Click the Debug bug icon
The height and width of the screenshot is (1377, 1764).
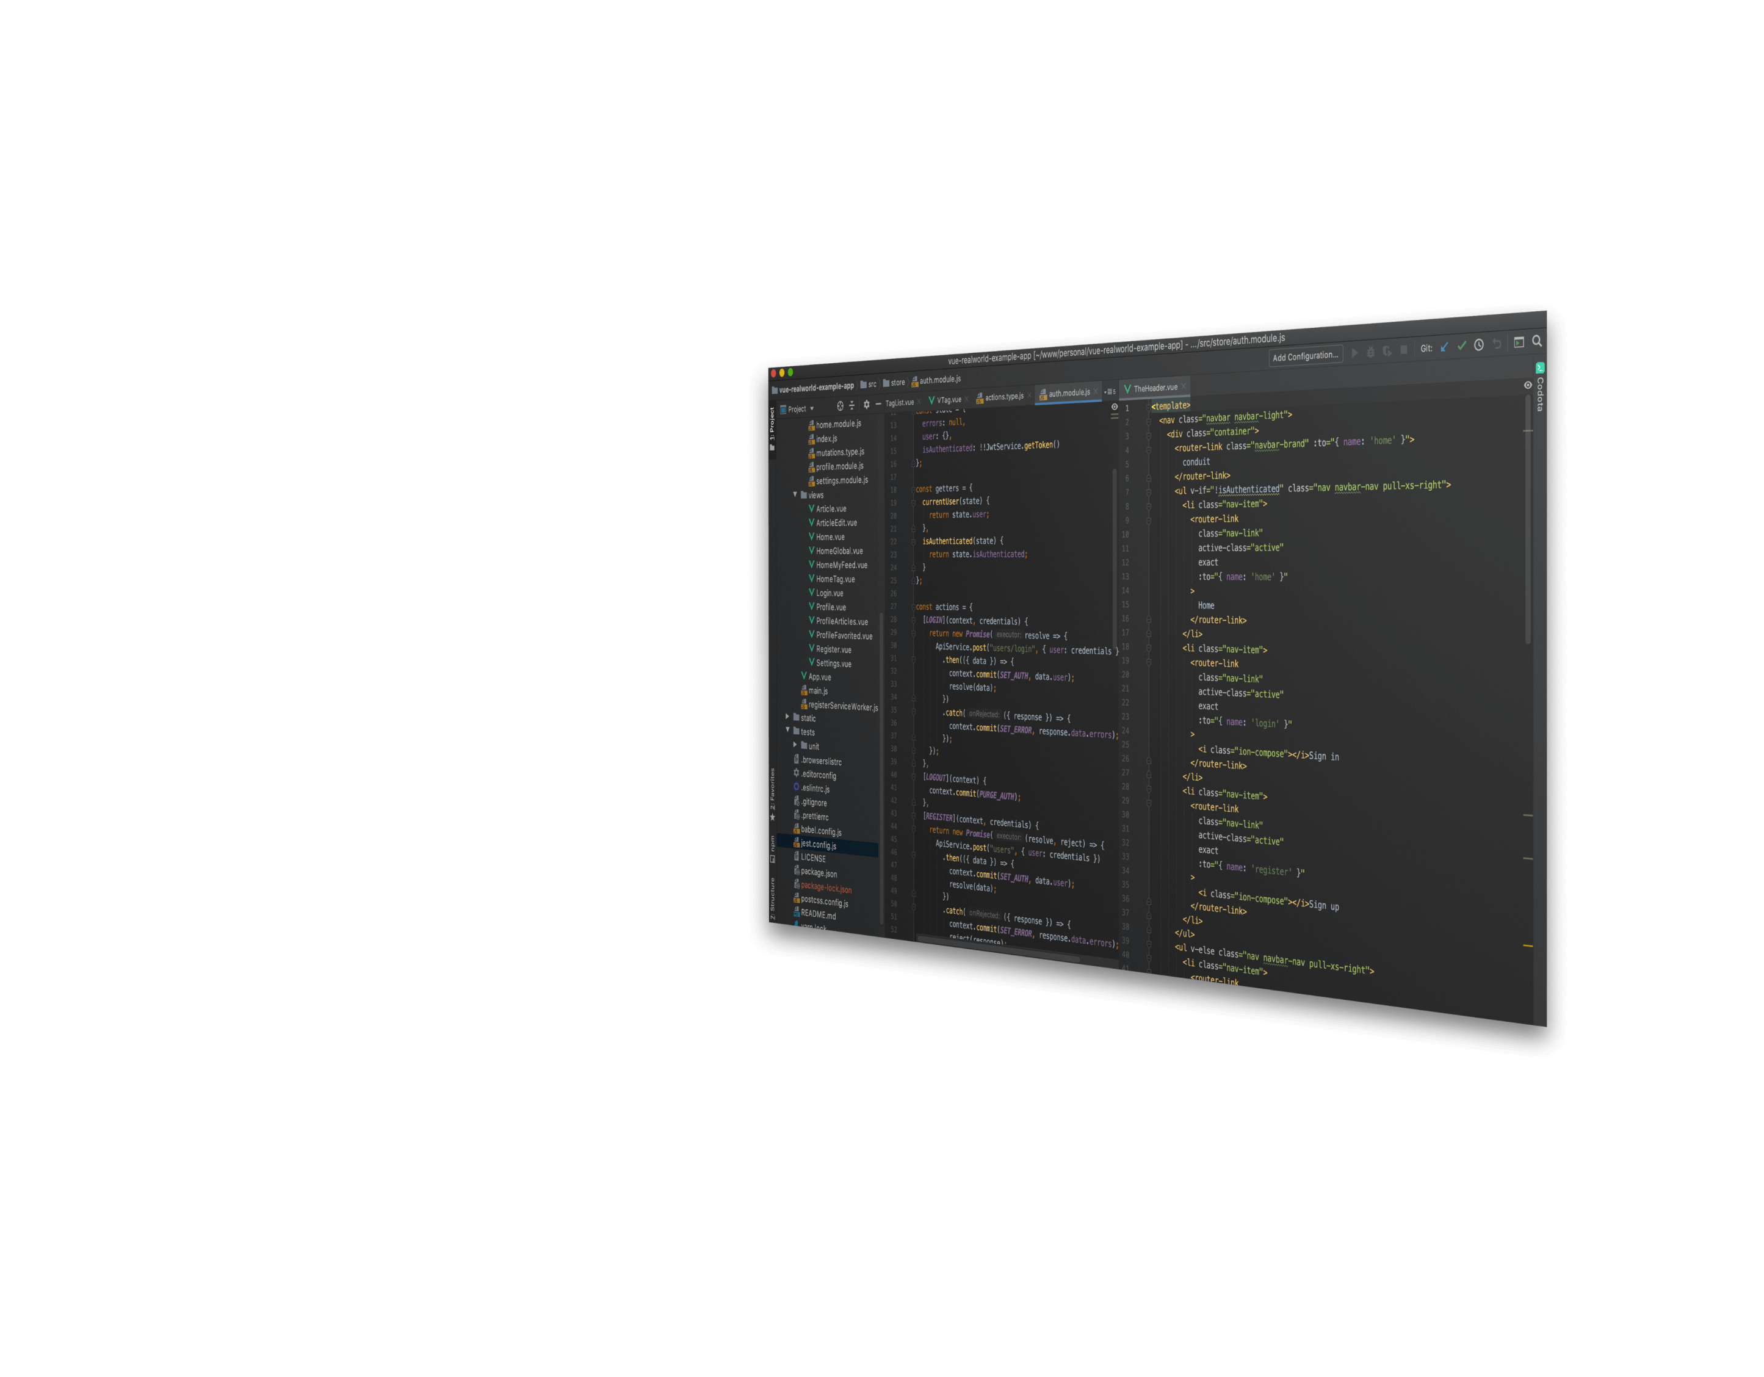[1371, 352]
